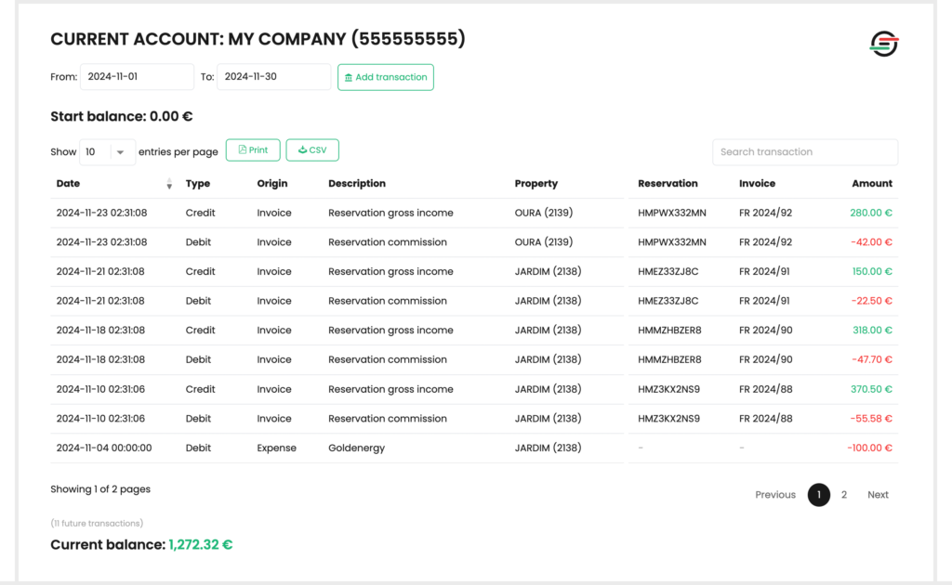The image size is (952, 585).
Task: Click the -47.70 € amount
Action: pyautogui.click(x=871, y=359)
